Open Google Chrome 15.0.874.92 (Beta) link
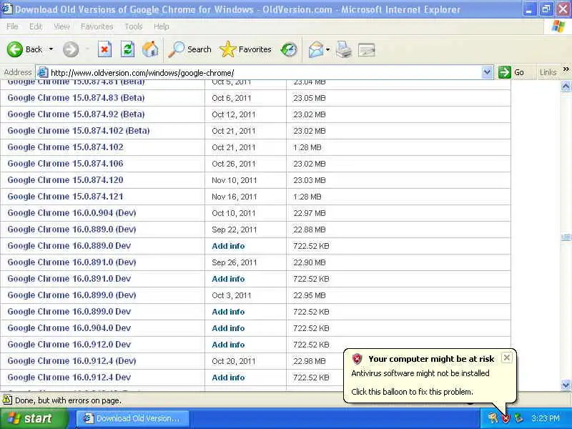This screenshot has height=429, width=572. (76, 114)
